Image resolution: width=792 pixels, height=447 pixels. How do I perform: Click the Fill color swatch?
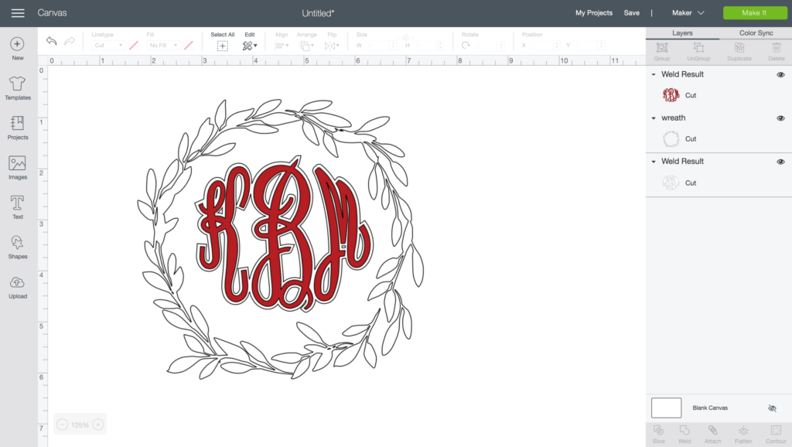189,46
